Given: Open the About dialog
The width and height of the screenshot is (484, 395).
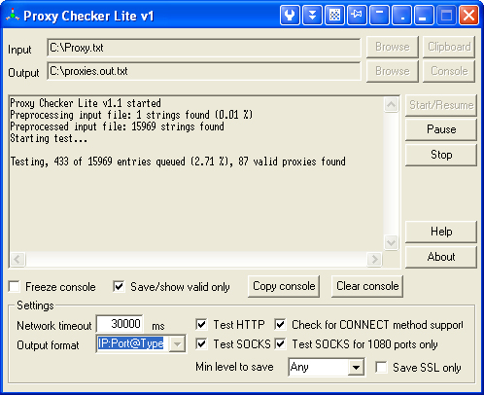Looking at the screenshot, I should 441,257.
